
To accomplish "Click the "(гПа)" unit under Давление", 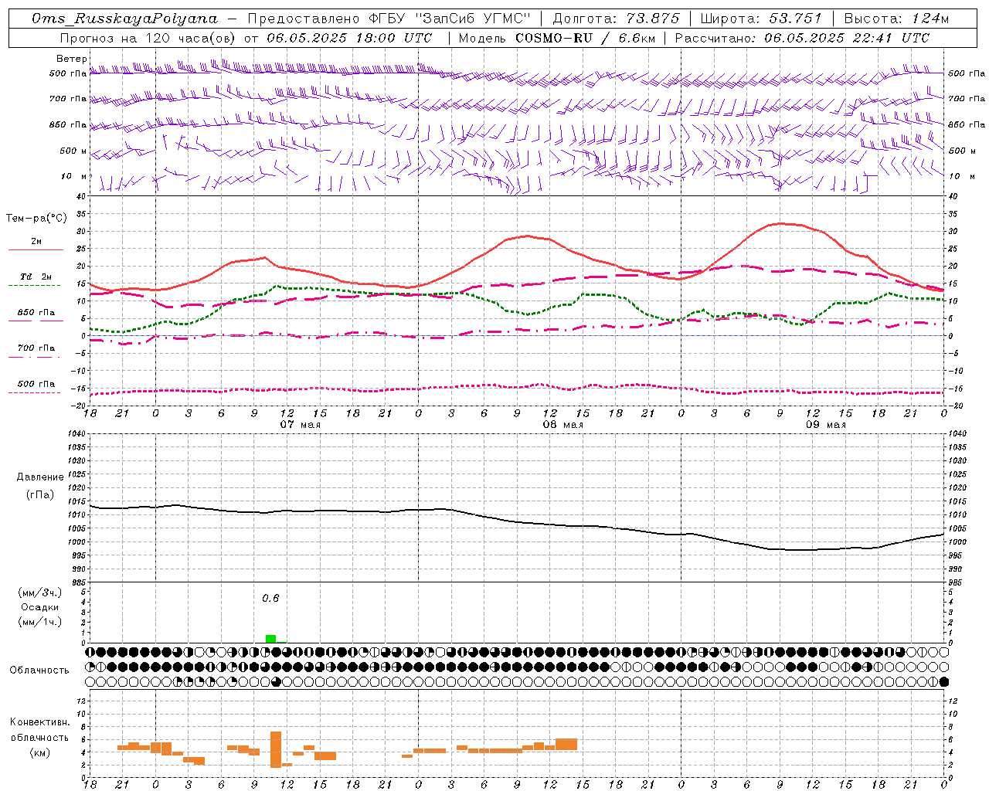I will tap(39, 495).
